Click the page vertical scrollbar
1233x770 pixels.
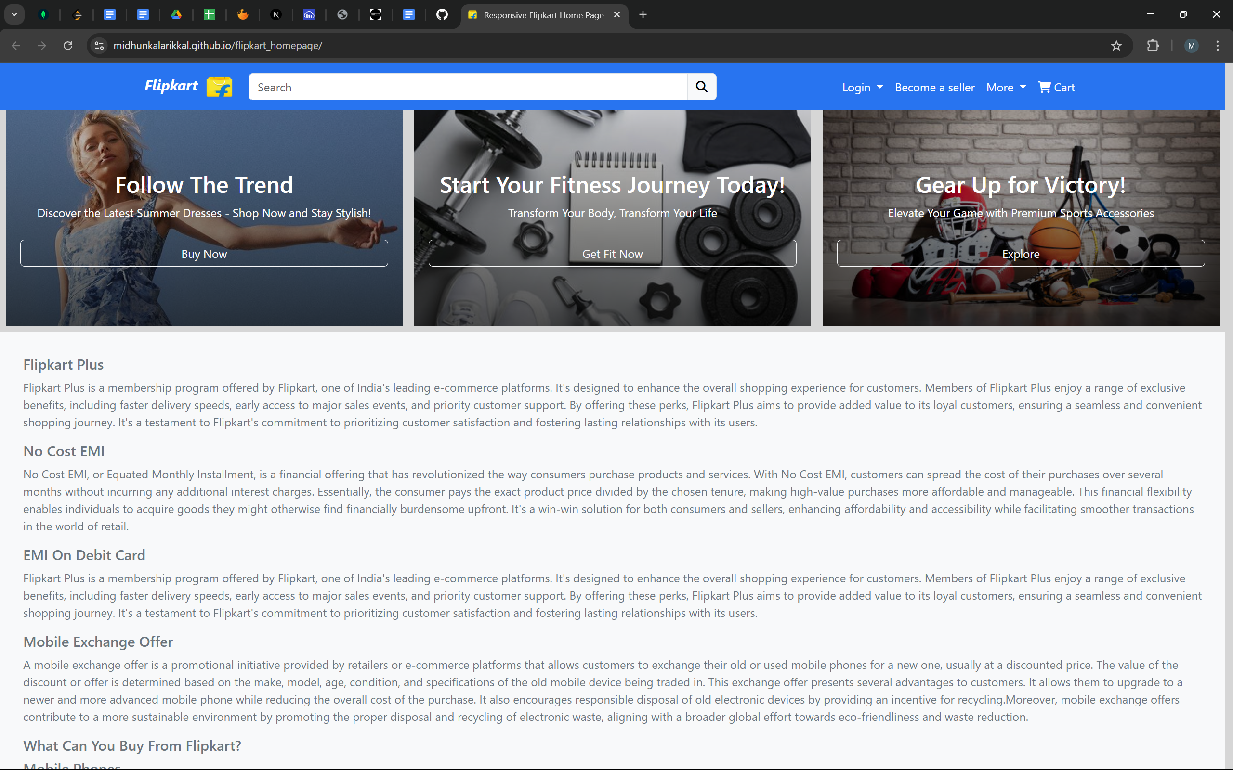[1228, 415]
